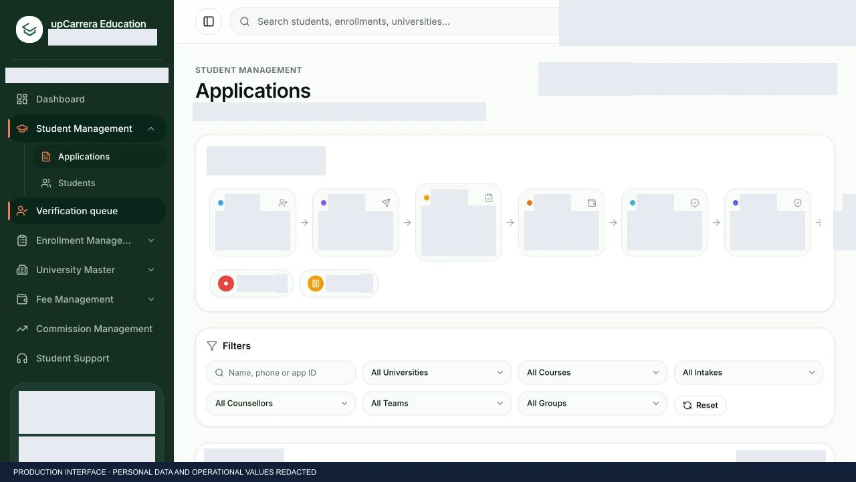Click the Applications document icon in sidebar
The height and width of the screenshot is (482, 856).
click(46, 157)
